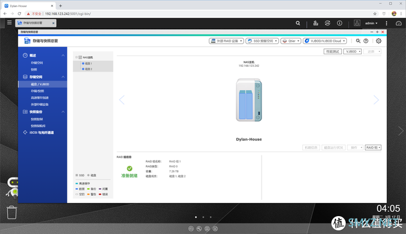Open the QTS main hamburger menu
This screenshot has width=406, height=234.
click(x=10, y=23)
